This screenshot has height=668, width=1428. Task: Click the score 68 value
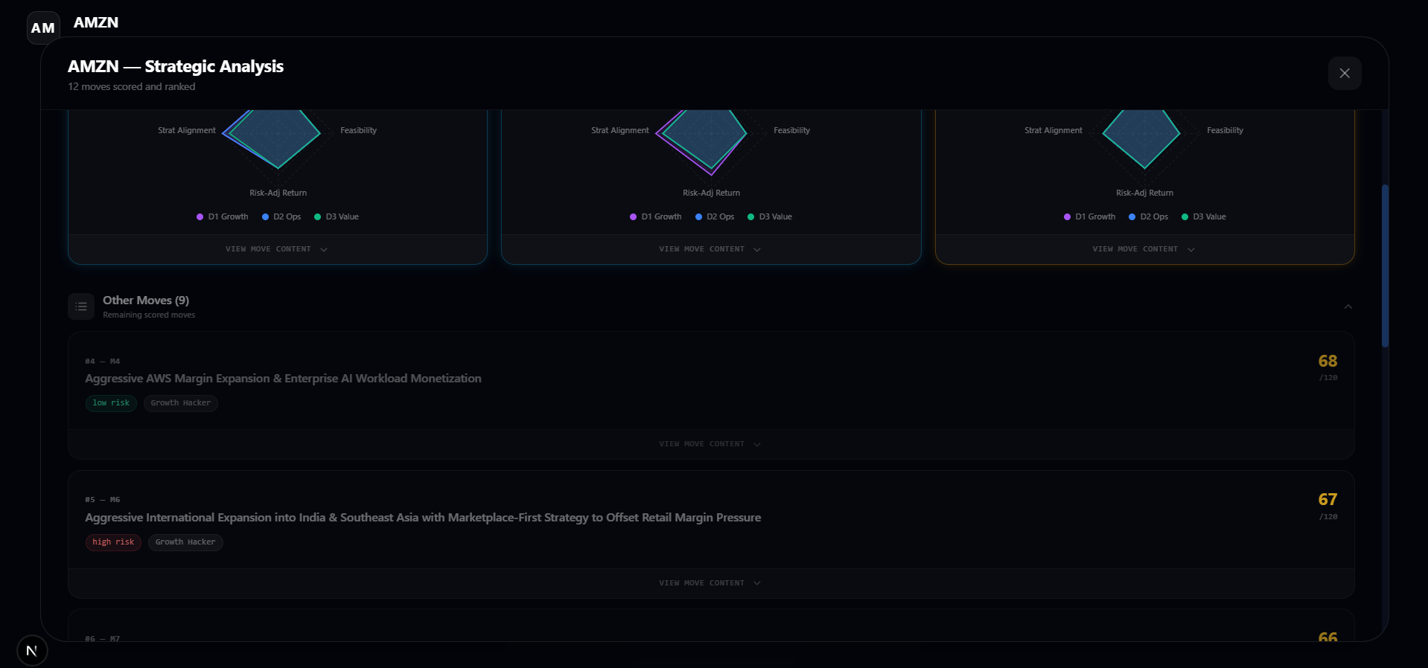1327,362
